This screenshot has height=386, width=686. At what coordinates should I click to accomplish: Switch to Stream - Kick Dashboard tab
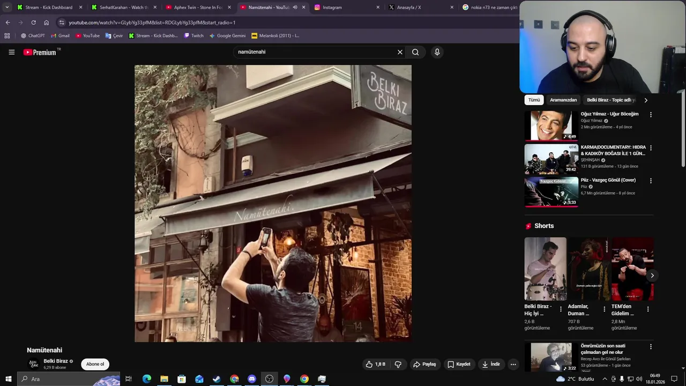click(49, 8)
